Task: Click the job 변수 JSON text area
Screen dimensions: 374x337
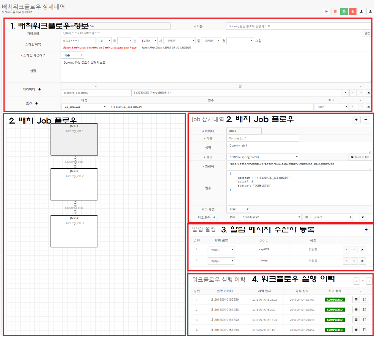Action: (x=299, y=188)
